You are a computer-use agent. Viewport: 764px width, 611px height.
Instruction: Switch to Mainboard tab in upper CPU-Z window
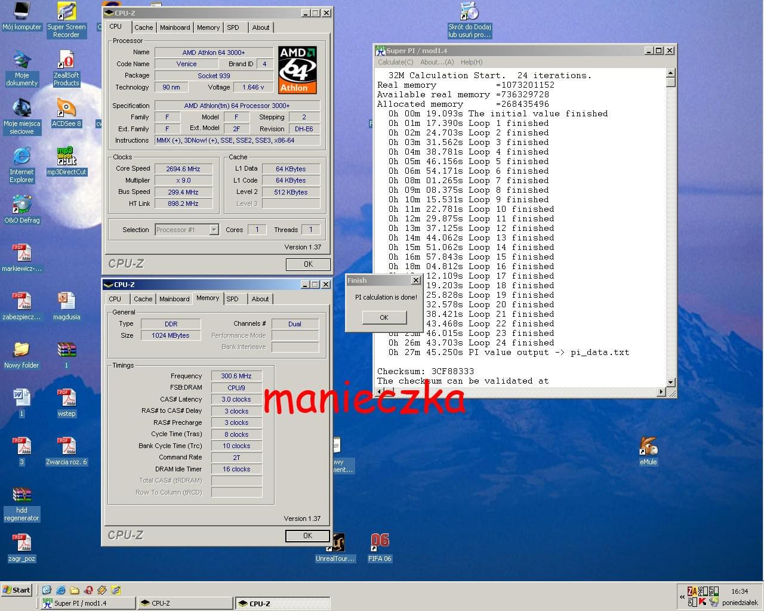[175, 27]
